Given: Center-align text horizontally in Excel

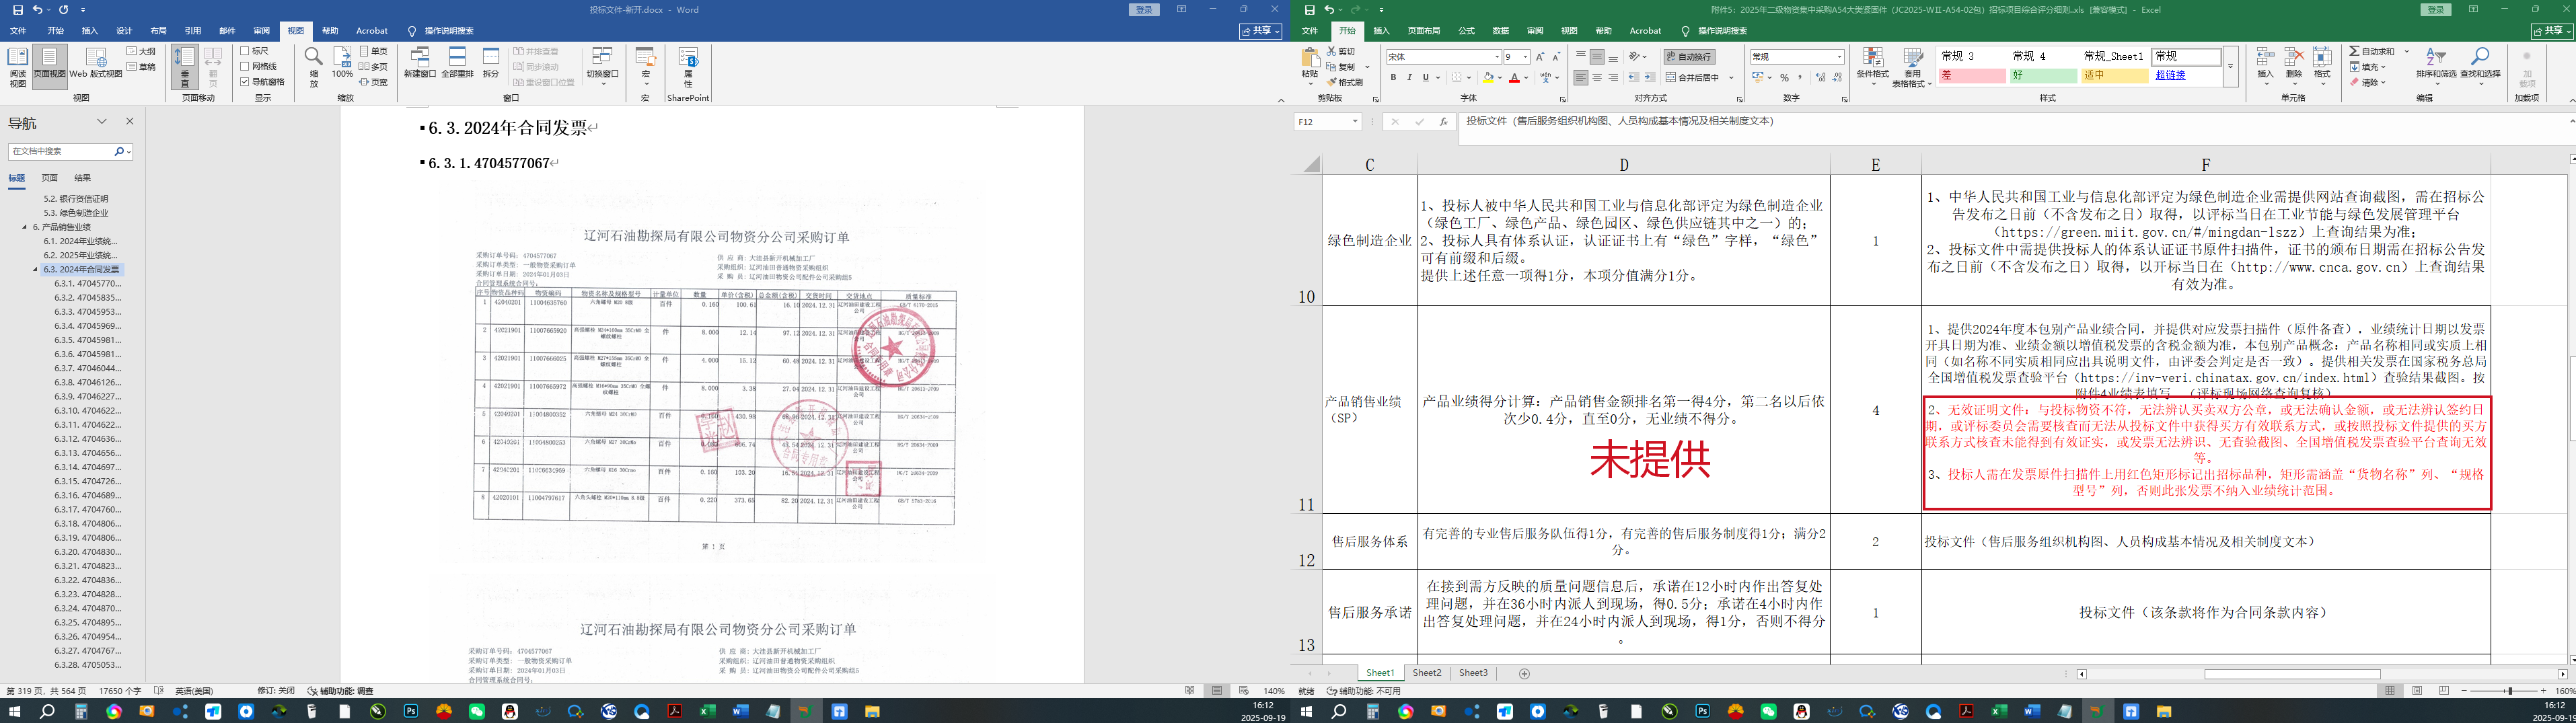Looking at the screenshot, I should click(1597, 77).
